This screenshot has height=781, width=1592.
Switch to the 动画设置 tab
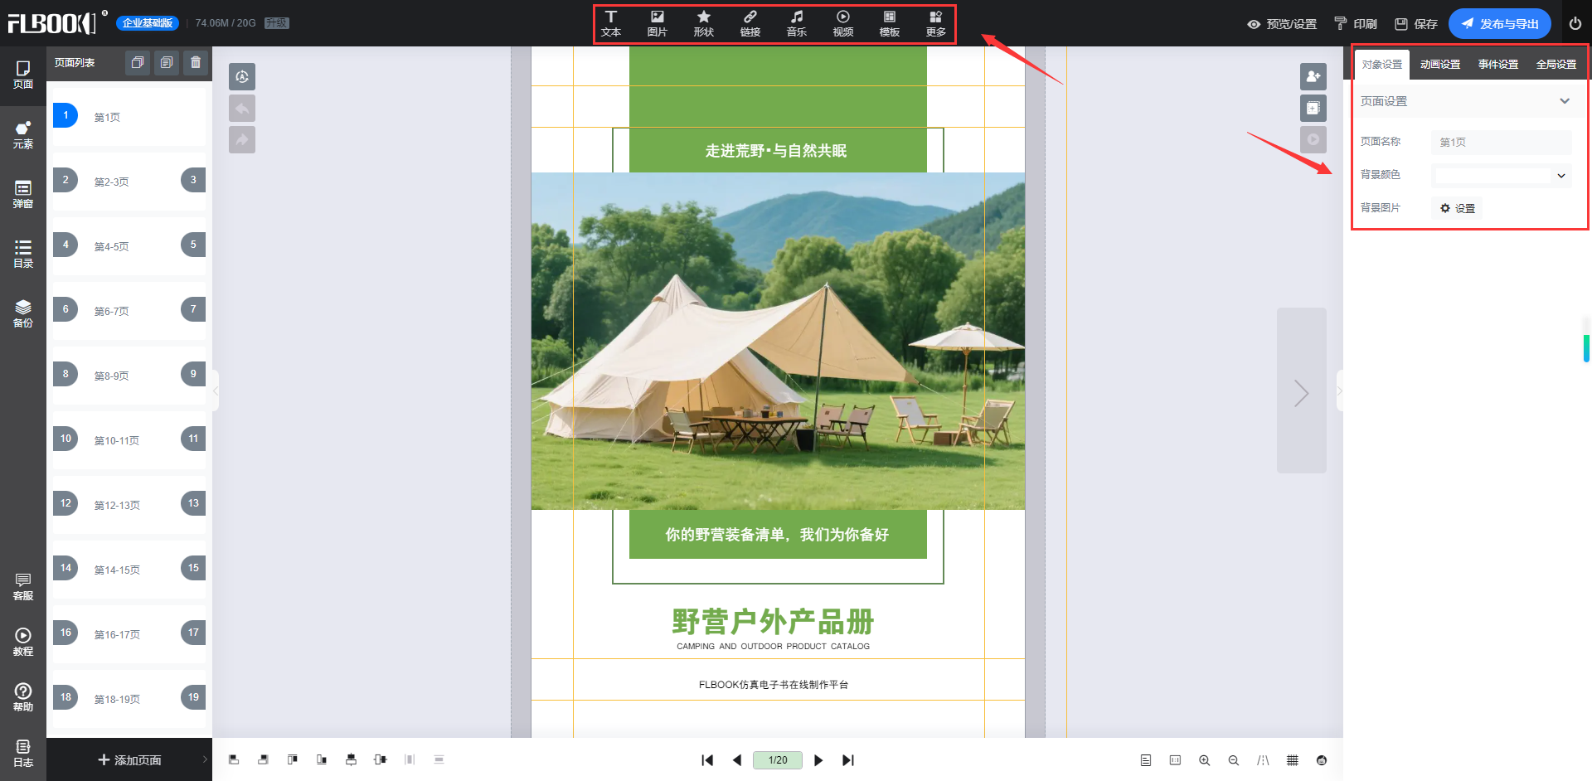tap(1439, 65)
